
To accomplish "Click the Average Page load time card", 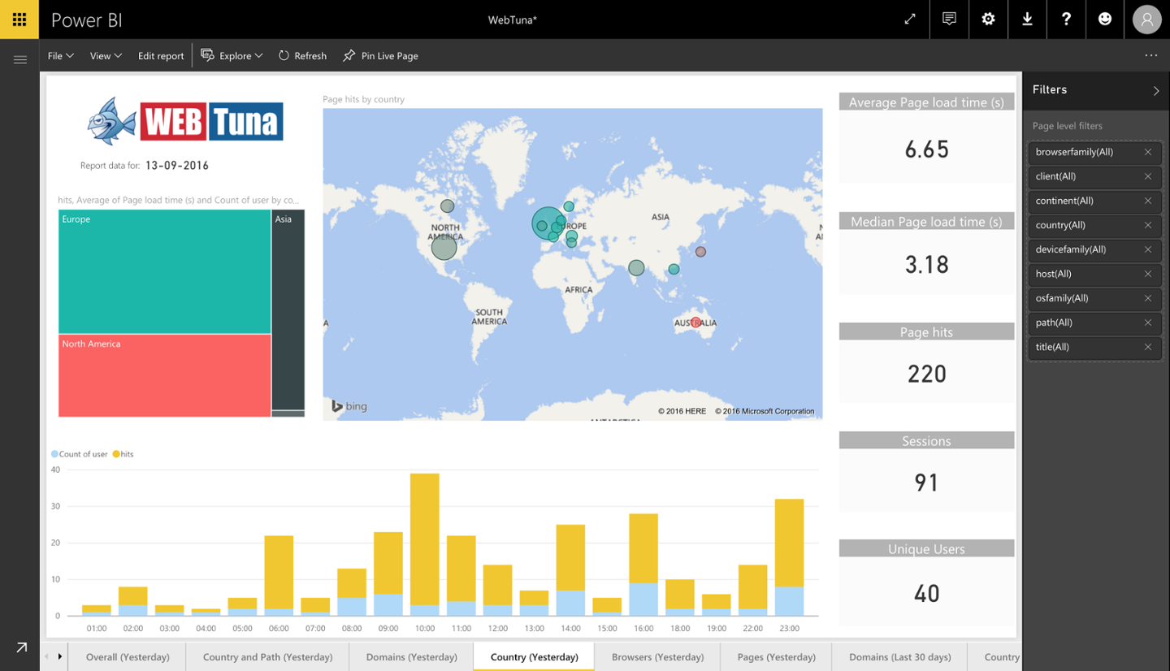I will pos(926,137).
